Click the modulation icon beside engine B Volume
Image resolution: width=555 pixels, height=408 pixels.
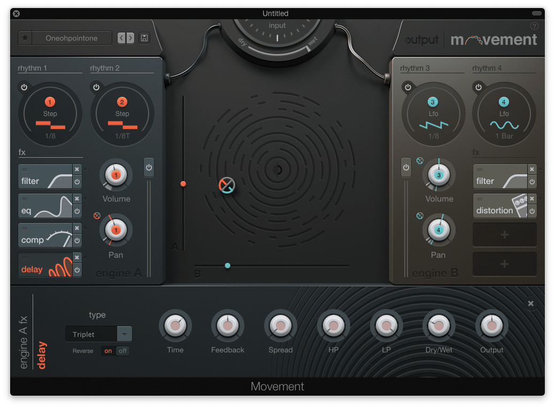point(420,160)
